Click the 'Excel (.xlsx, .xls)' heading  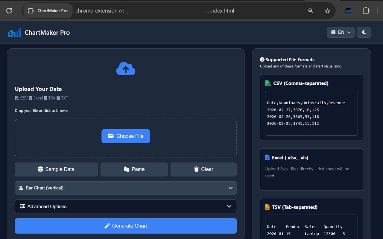pos(290,157)
